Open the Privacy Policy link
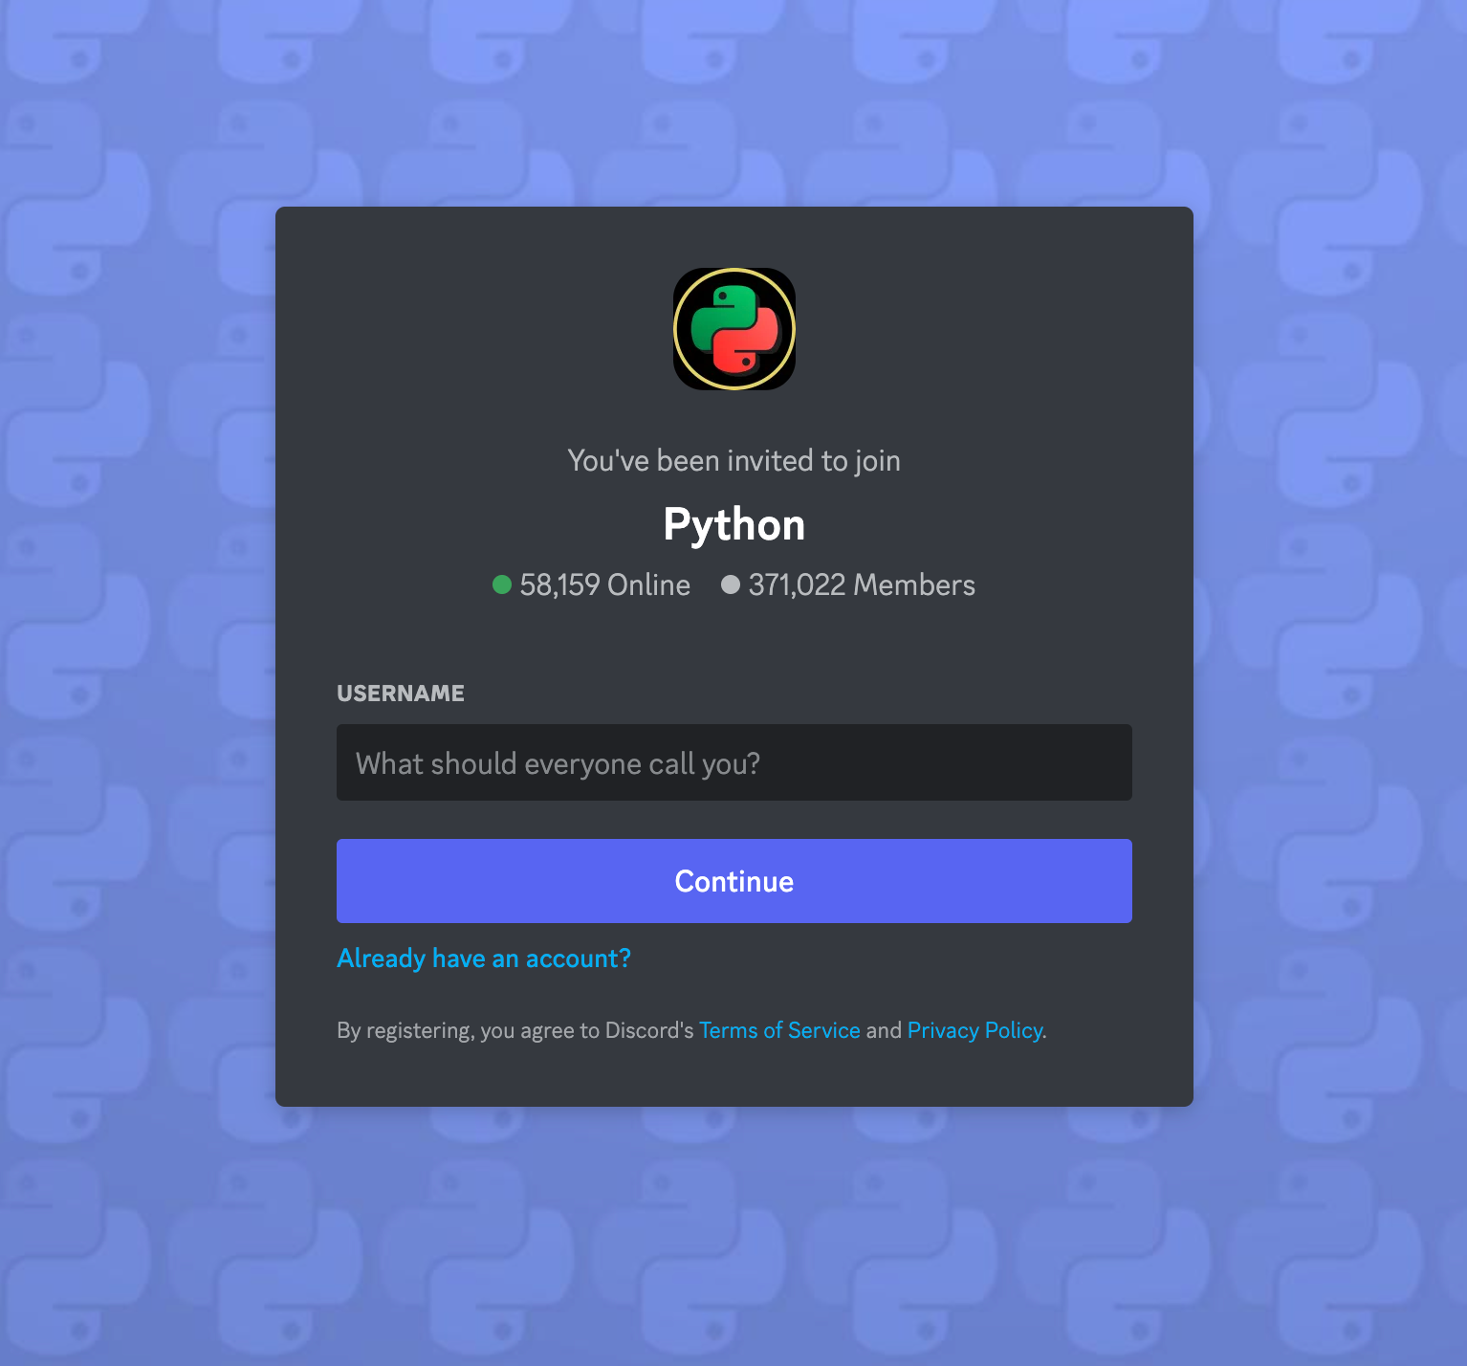 click(x=974, y=1030)
